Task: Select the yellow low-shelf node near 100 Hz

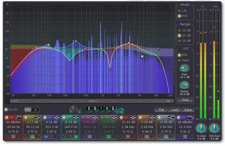Action: point(49,45)
